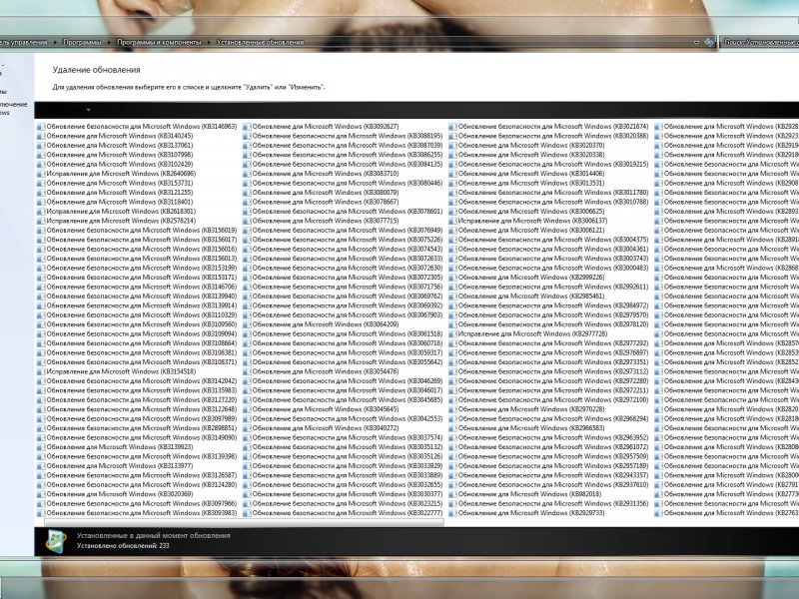
Task: Choose update KB3020370 in third column
Action: [527, 146]
